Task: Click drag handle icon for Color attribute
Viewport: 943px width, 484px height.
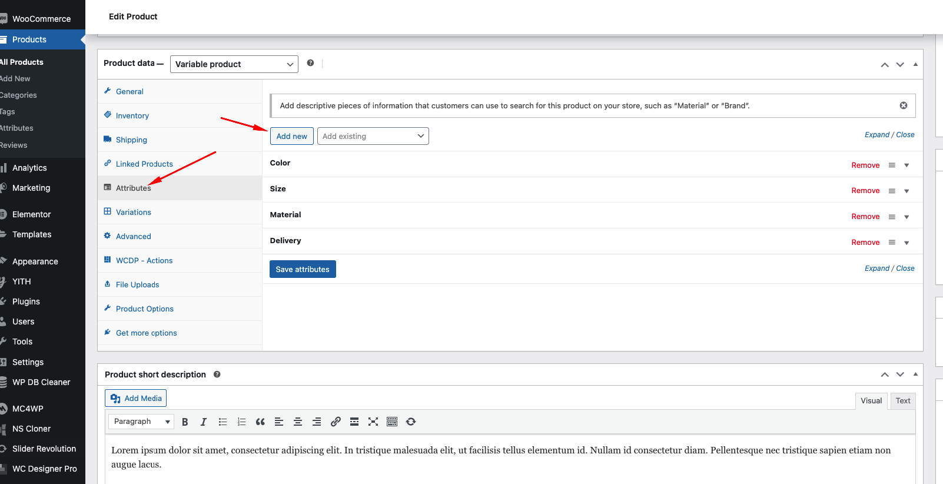Action: [x=892, y=165]
